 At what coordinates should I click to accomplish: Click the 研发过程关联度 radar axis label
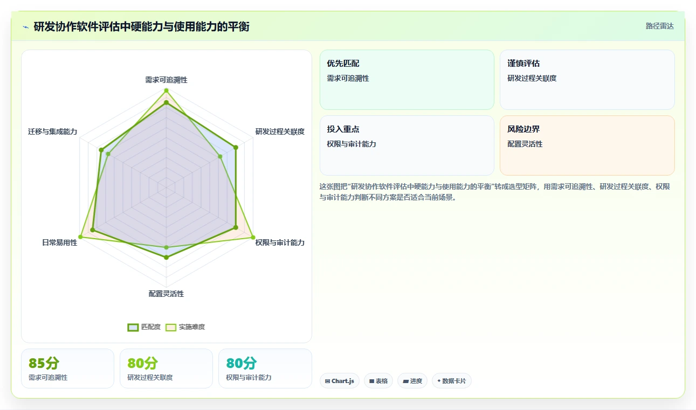click(x=280, y=131)
